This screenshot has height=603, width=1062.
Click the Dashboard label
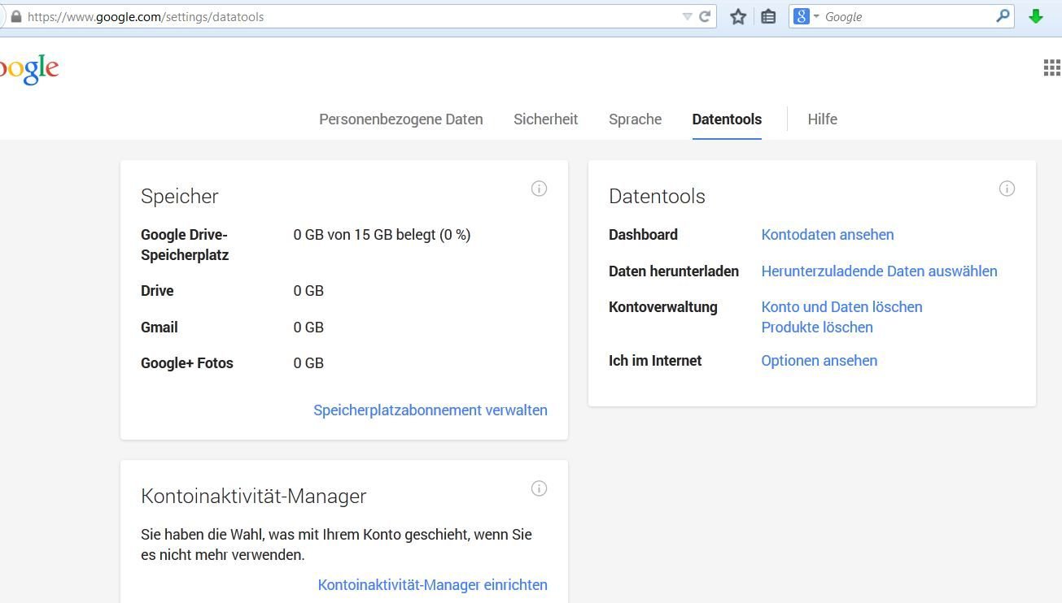[x=643, y=235]
